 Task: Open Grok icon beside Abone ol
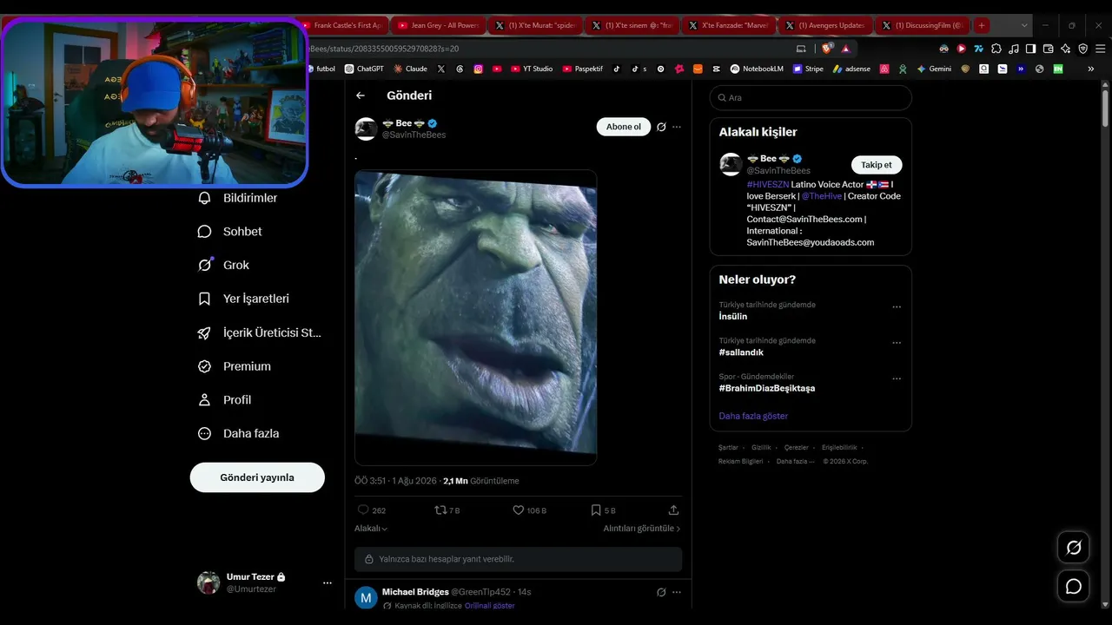point(661,127)
